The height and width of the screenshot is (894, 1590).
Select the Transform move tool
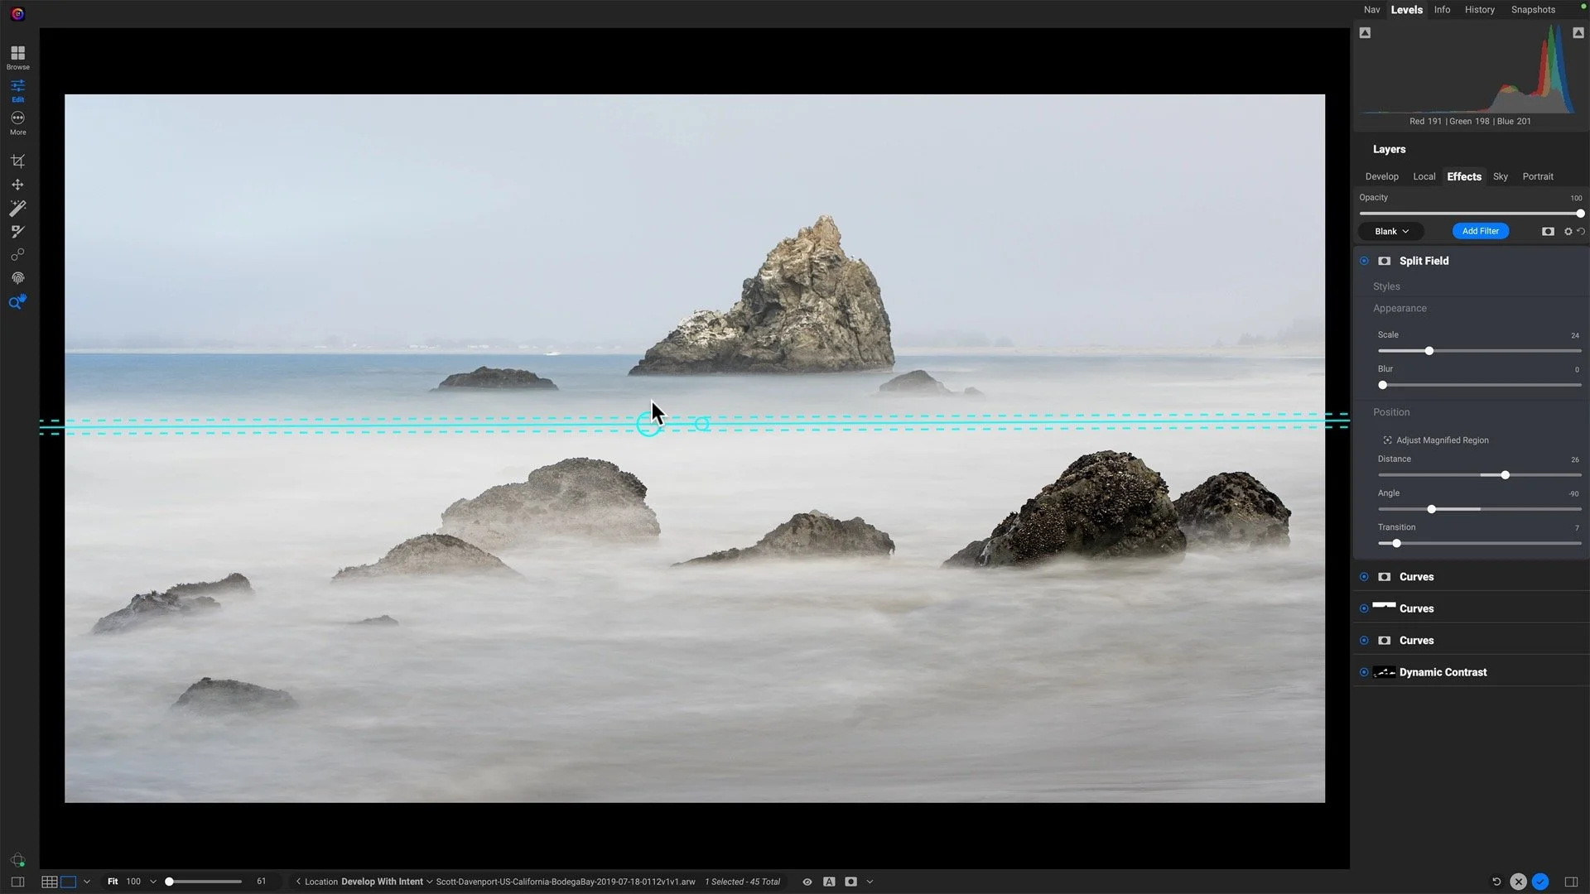[17, 185]
